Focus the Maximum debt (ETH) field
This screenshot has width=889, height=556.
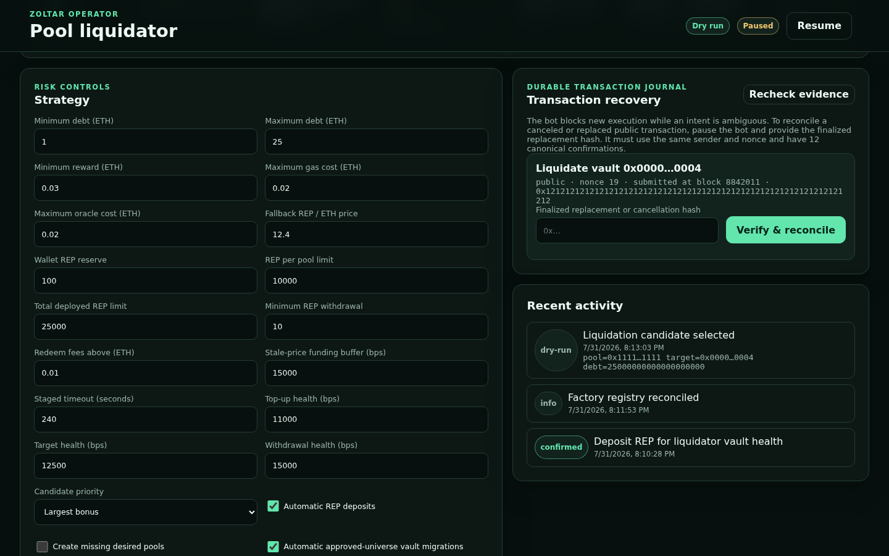377,141
